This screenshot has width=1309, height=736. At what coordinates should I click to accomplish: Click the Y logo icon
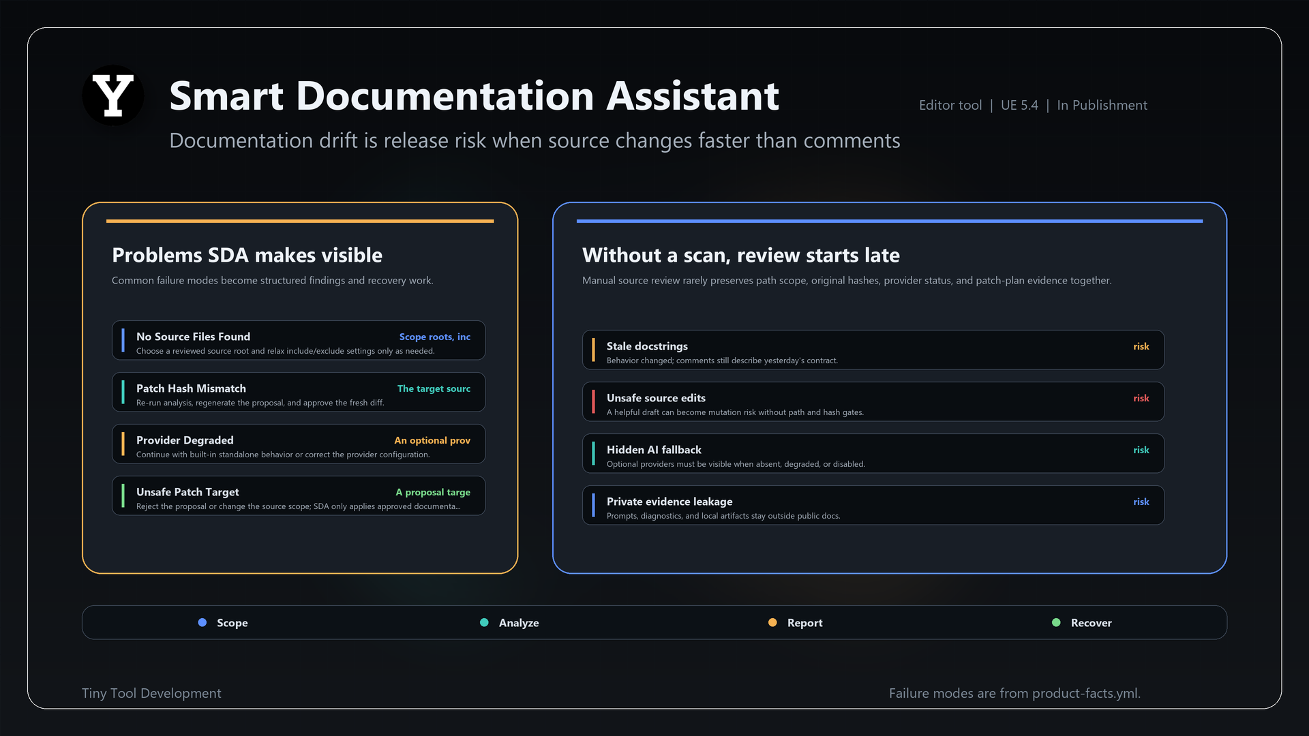112,95
